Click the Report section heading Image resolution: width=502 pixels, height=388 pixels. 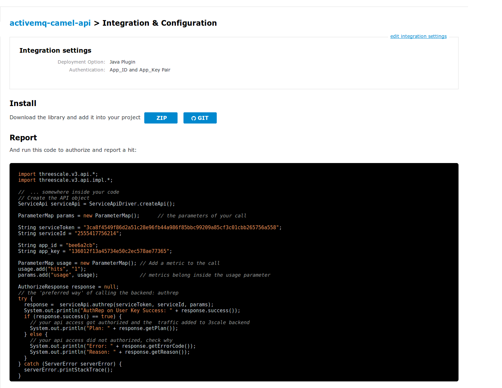coord(23,138)
